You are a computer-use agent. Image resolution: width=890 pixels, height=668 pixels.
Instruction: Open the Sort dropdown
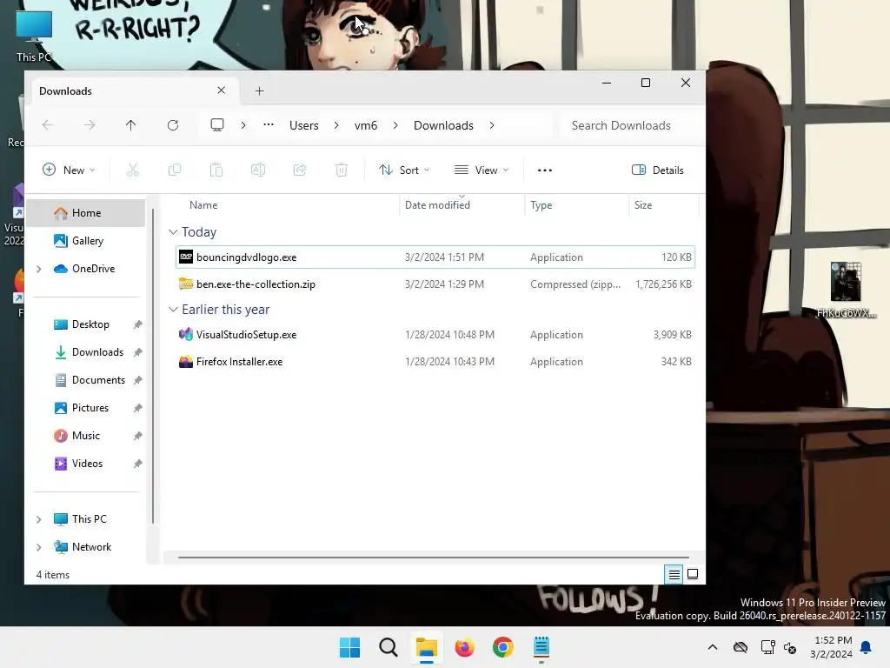[404, 170]
